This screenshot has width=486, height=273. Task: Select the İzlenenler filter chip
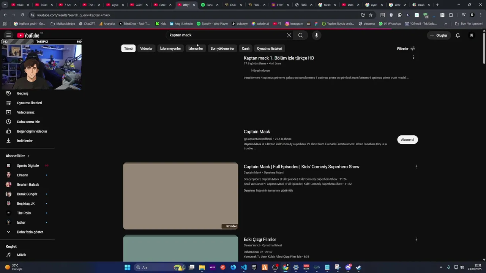(x=196, y=49)
